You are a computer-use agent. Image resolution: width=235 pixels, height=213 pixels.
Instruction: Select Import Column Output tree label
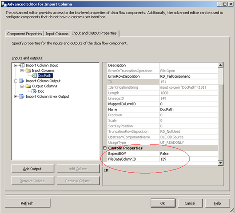point(43,81)
